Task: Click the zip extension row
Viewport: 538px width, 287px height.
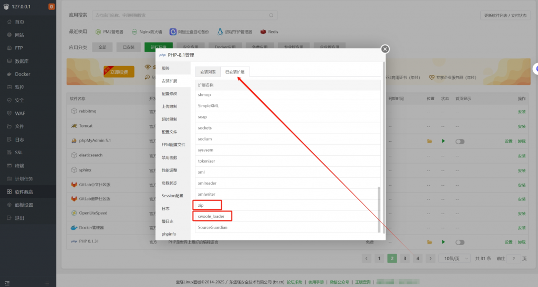Action: (x=287, y=205)
